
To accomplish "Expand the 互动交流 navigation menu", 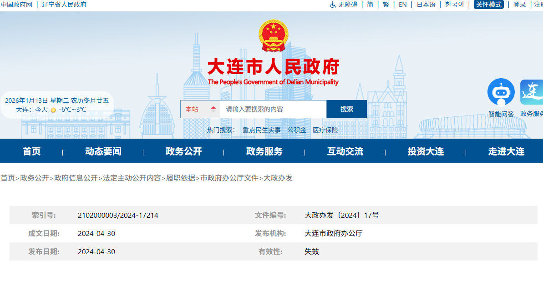I will tap(344, 151).
